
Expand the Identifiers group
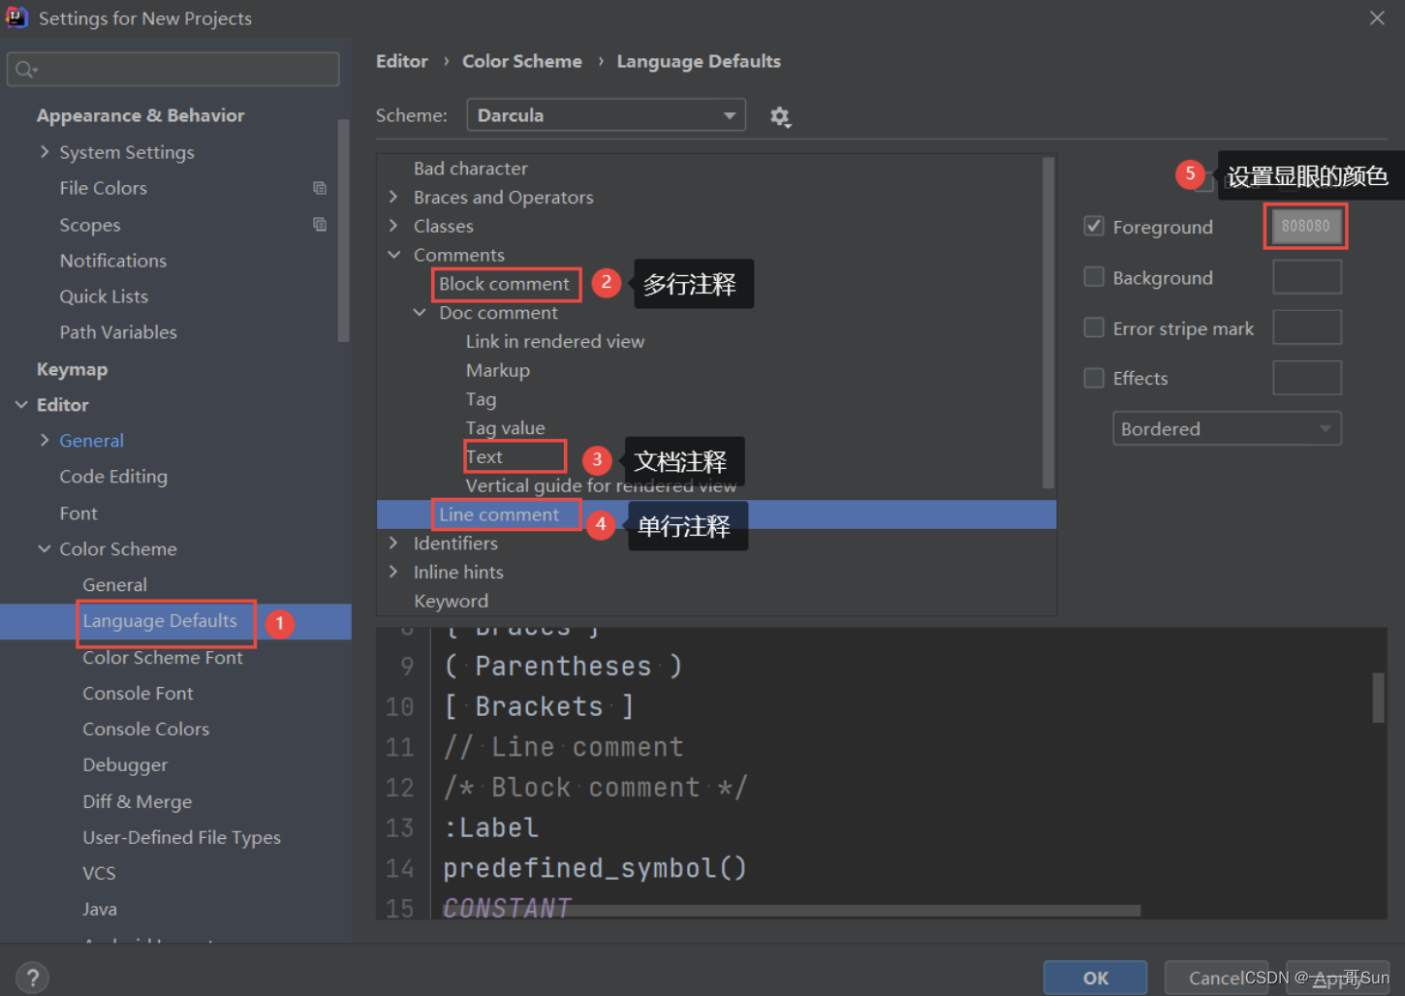pos(393,543)
